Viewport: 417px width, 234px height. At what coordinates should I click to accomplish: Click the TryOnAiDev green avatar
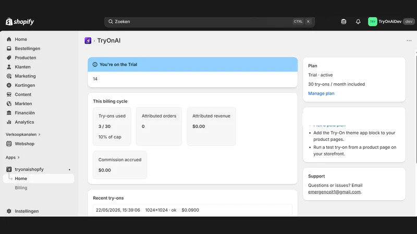372,22
